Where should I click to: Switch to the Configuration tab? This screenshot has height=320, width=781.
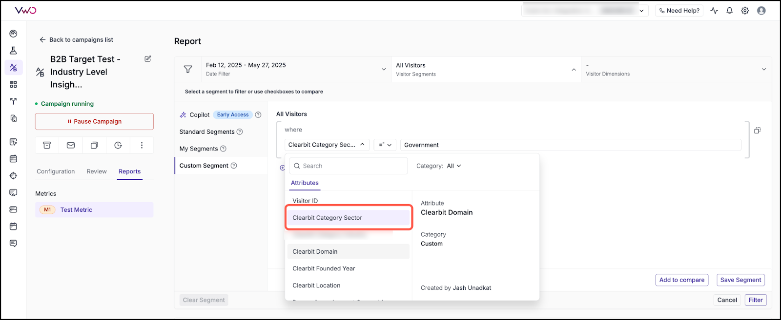click(56, 171)
